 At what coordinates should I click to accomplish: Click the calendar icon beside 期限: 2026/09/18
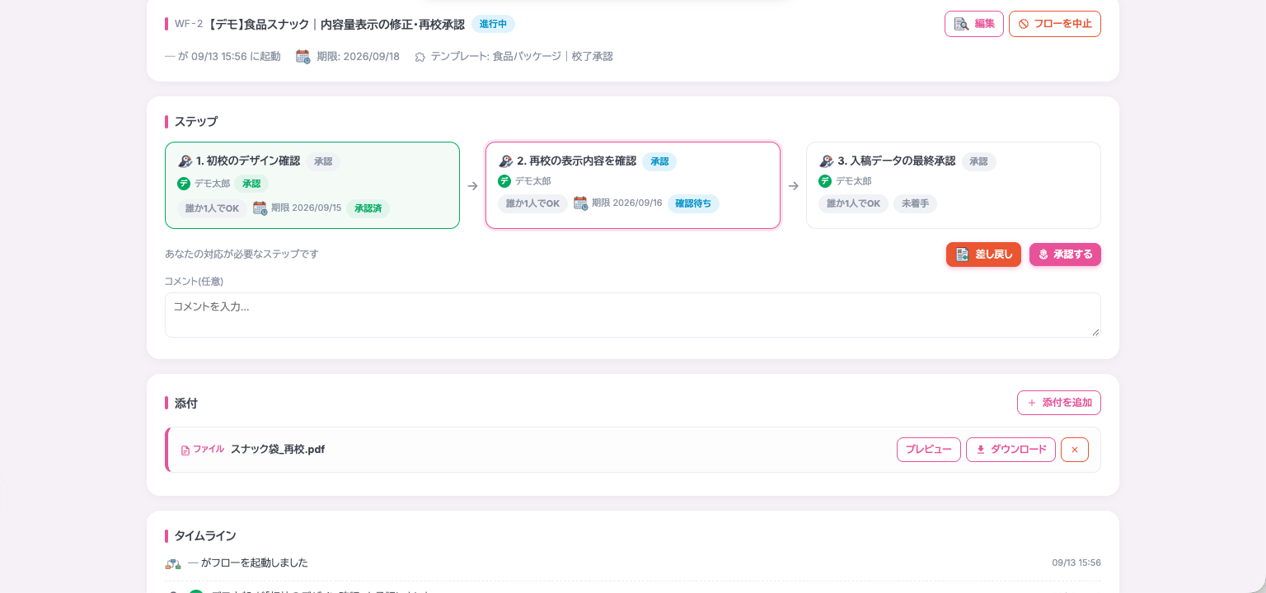click(x=302, y=57)
